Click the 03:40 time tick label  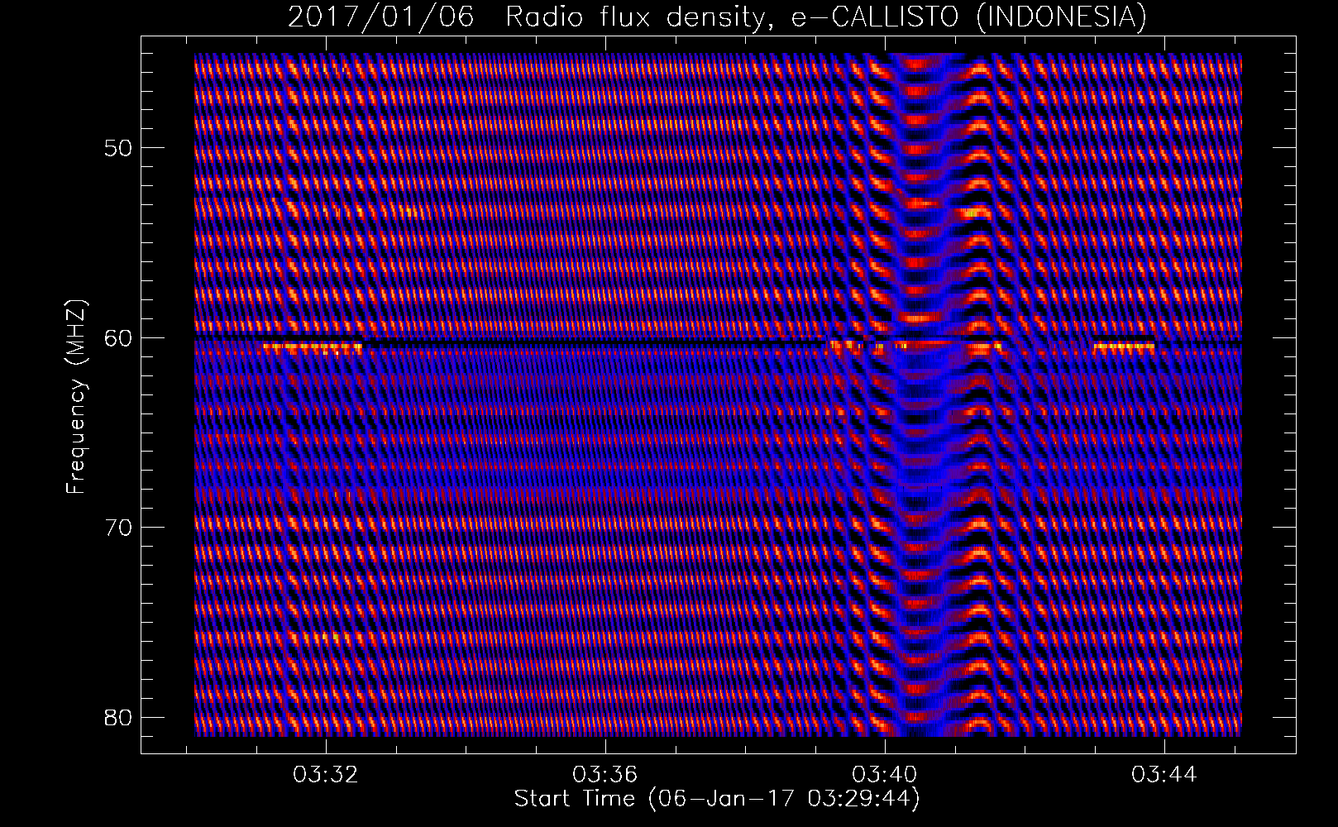tap(886, 775)
